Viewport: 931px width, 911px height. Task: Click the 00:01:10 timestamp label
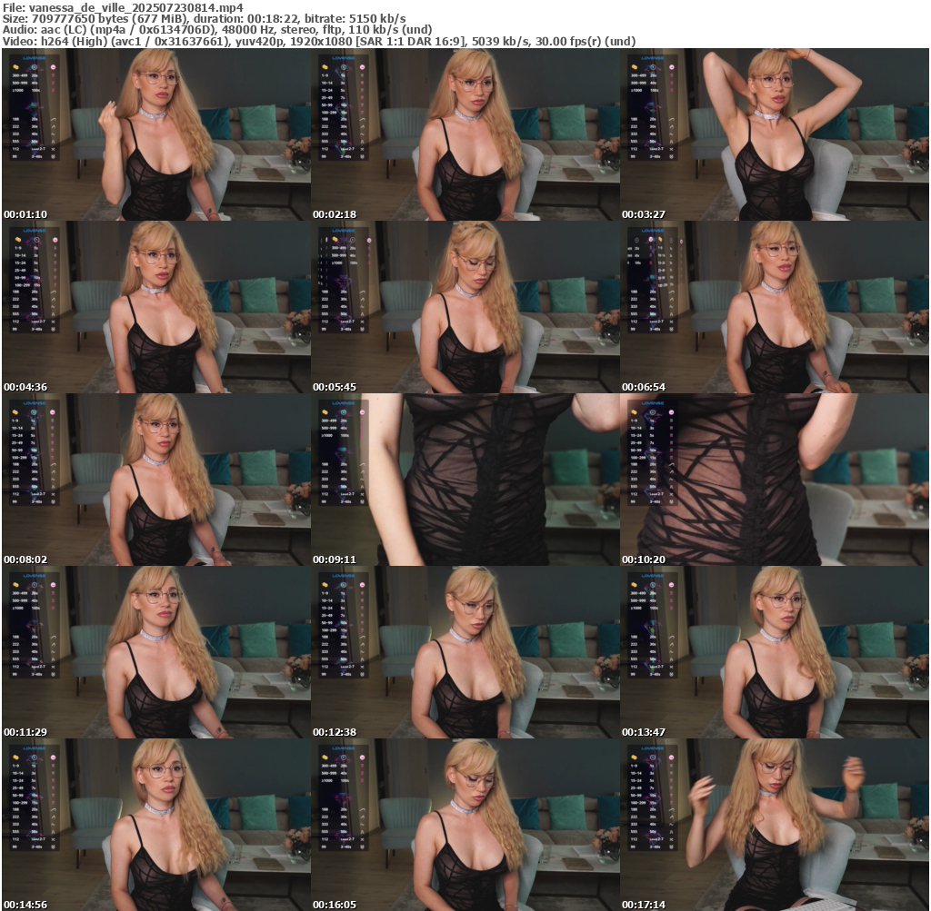point(25,214)
